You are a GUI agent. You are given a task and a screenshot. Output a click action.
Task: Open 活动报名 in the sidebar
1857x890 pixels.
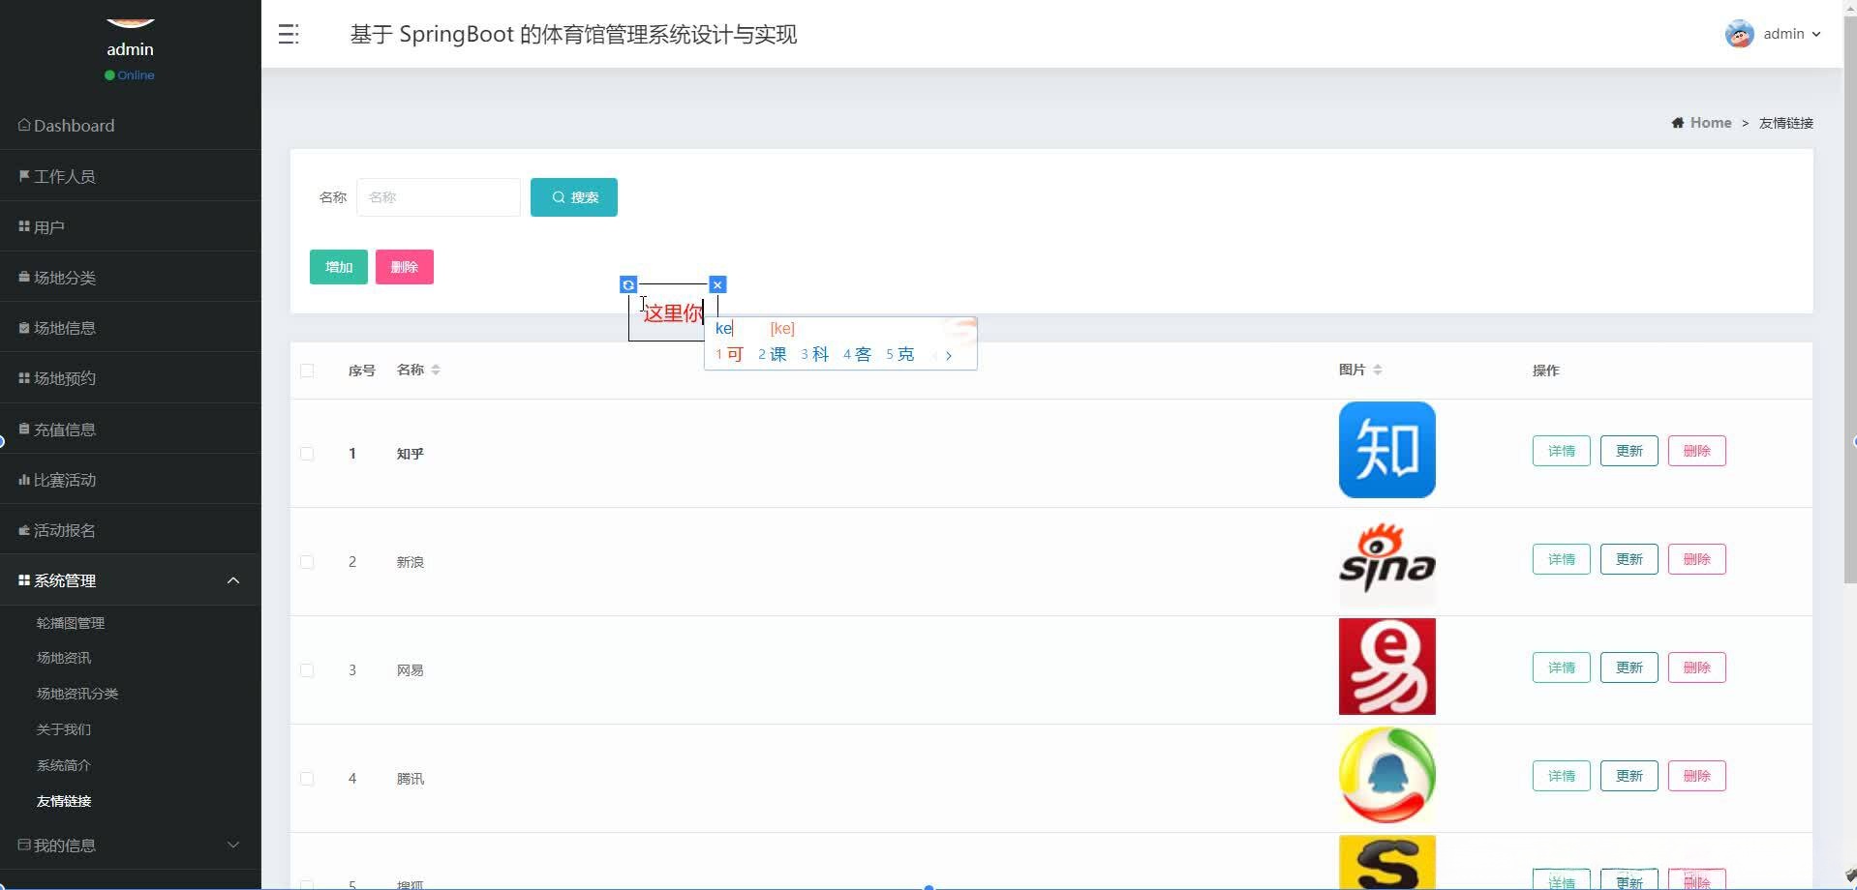(x=131, y=530)
